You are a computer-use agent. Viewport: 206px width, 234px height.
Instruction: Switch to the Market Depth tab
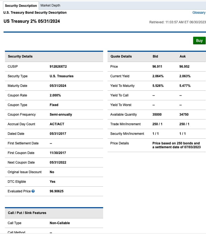(50, 5)
